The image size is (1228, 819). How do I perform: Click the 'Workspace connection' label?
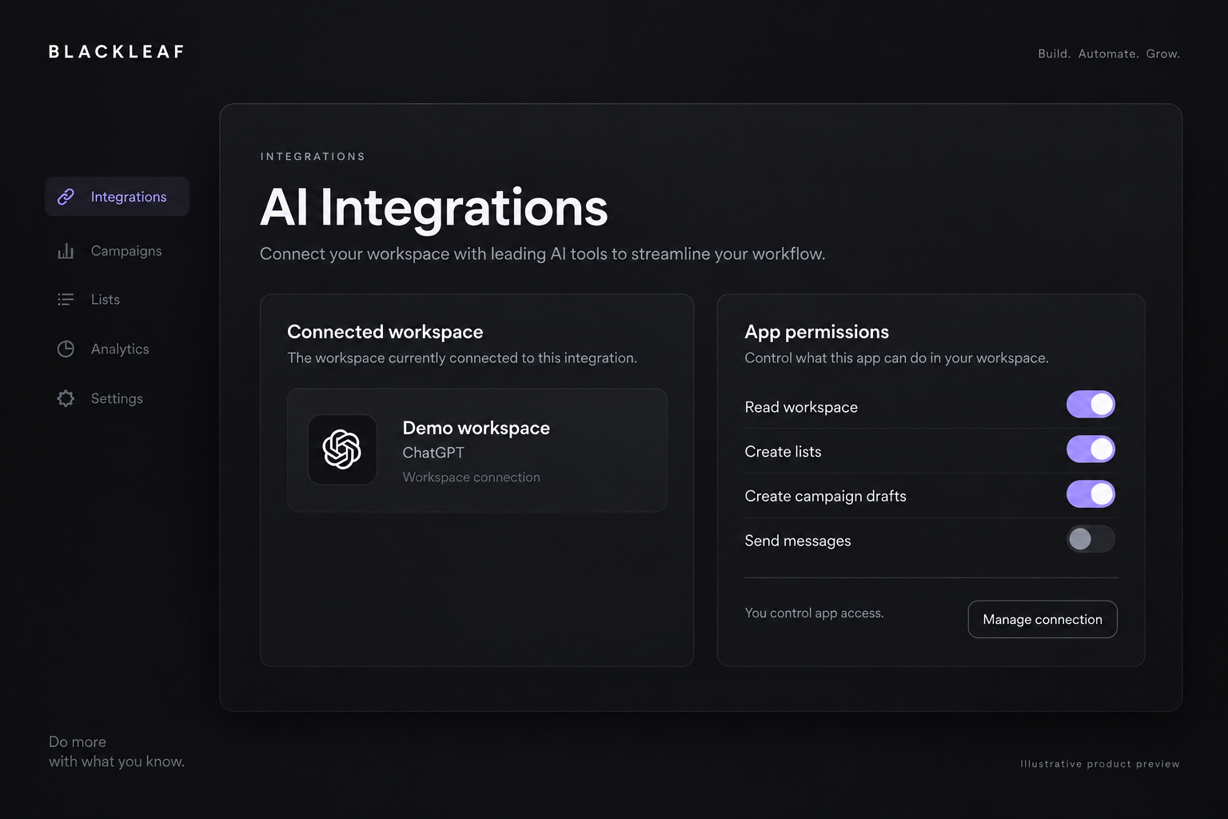[x=472, y=477]
